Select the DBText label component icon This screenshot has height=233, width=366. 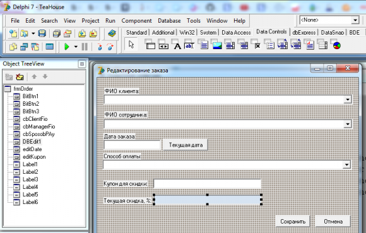pos(177,45)
